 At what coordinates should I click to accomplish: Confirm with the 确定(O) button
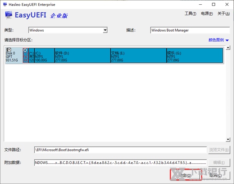pos(186,175)
